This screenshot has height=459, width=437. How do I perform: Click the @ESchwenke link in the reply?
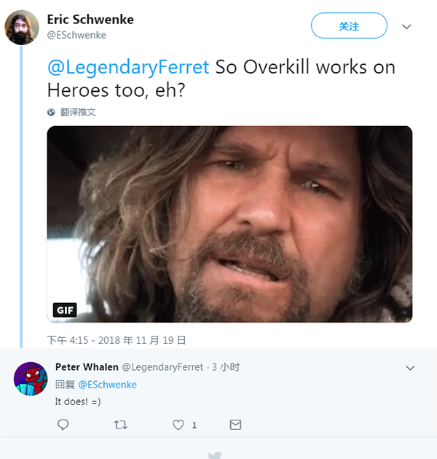107,385
